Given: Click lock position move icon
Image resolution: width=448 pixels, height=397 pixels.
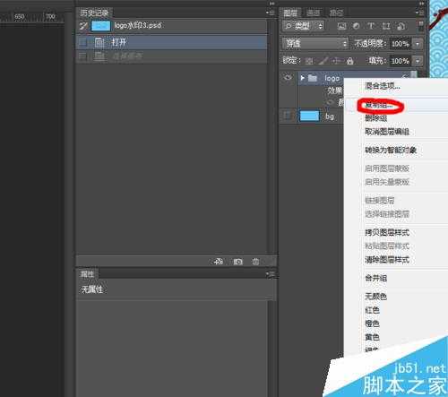Looking at the screenshot, I should point(336,61).
